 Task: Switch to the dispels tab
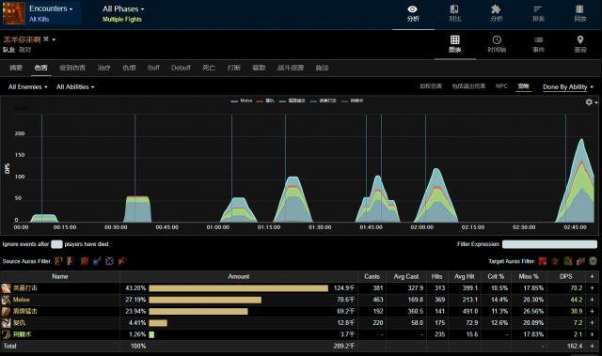pos(260,68)
